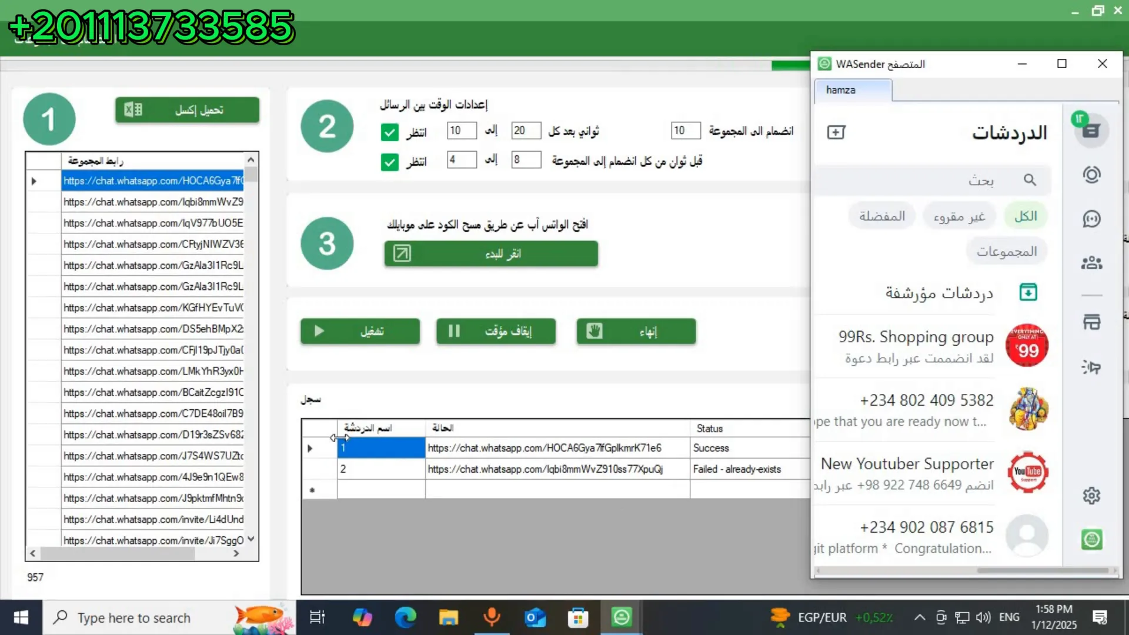Select the 'المفضلة' favorites filter chip
The height and width of the screenshot is (635, 1129).
pos(882,216)
